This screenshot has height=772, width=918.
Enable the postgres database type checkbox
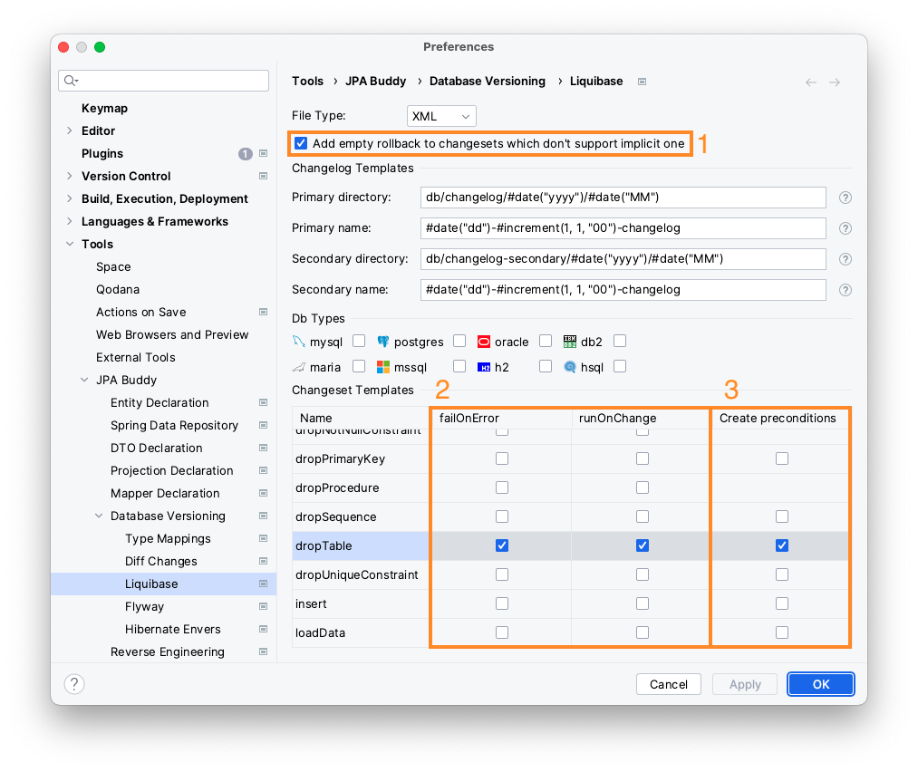click(459, 341)
